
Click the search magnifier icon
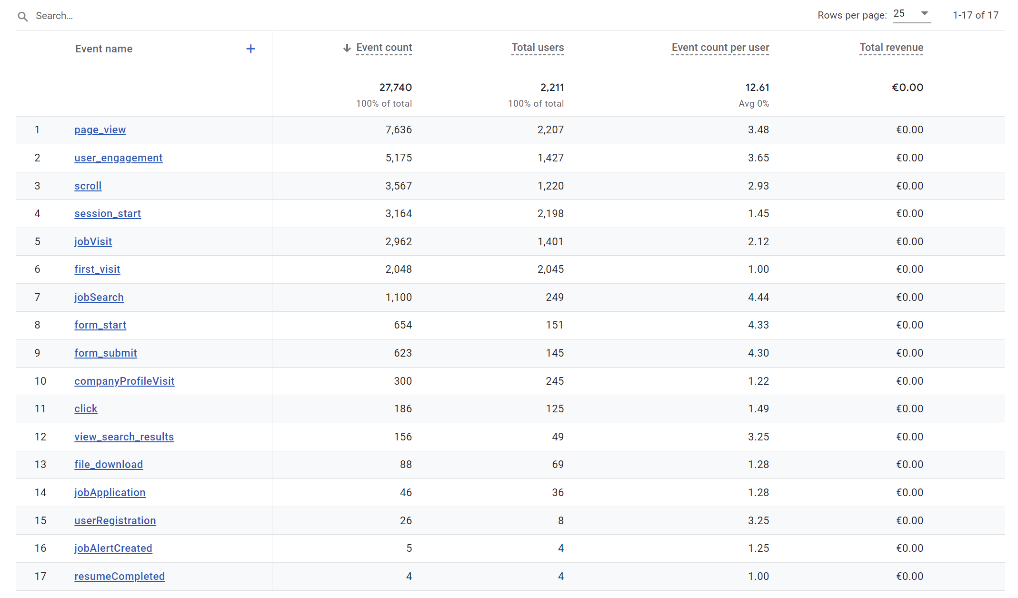pyautogui.click(x=22, y=16)
